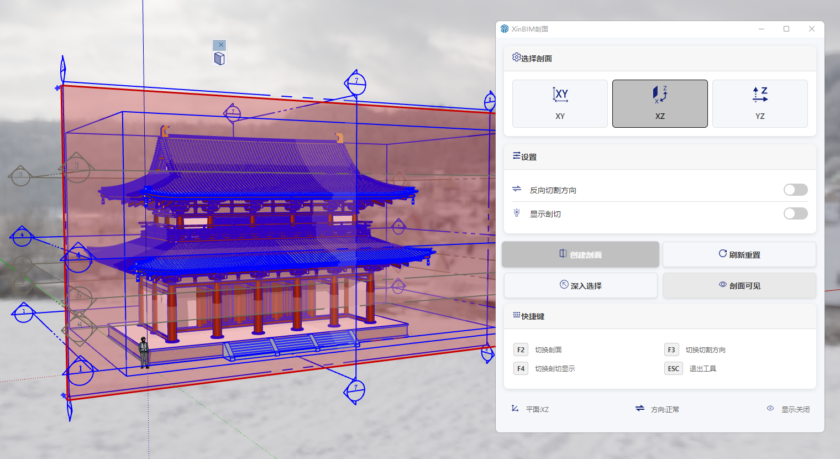Toggle the 反向切割方向 switch

tap(795, 190)
